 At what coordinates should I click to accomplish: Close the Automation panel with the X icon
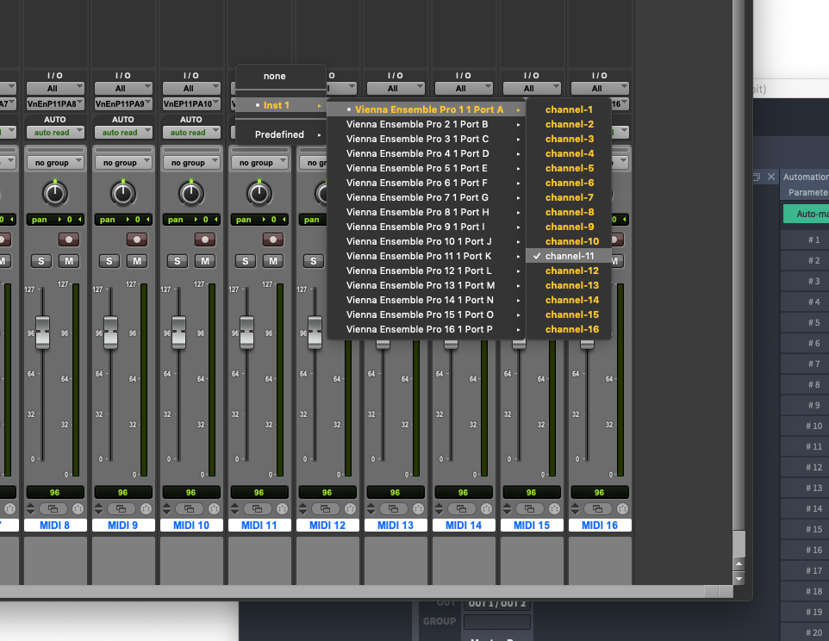coord(771,177)
